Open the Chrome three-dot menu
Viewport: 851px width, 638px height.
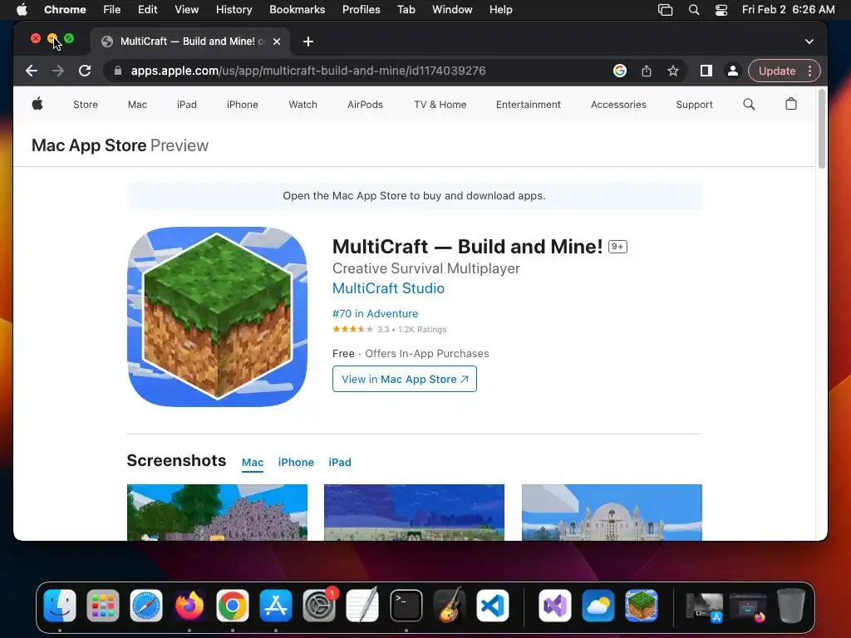(809, 71)
